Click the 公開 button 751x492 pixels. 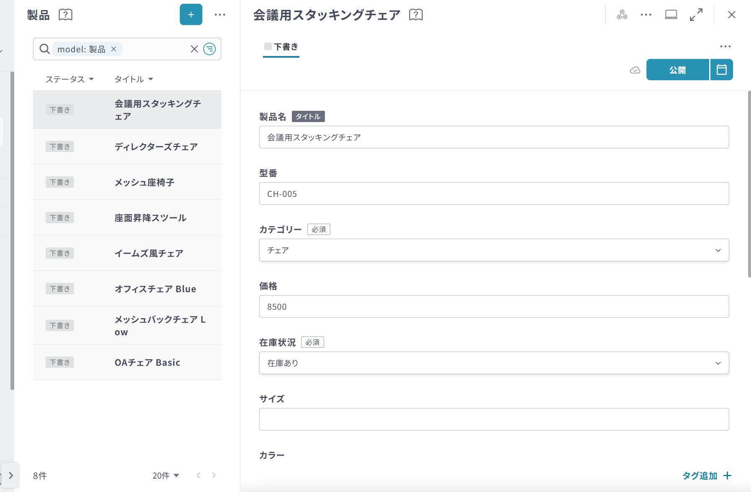coord(677,70)
